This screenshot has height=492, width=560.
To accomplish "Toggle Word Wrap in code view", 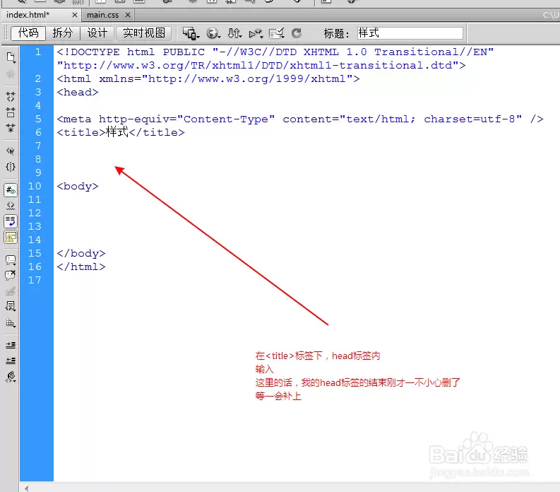I will 11,221.
